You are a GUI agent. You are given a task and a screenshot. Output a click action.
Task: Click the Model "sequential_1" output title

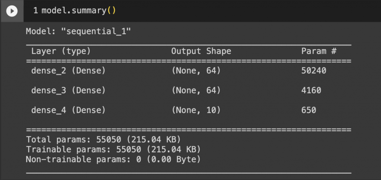[x=78, y=31]
